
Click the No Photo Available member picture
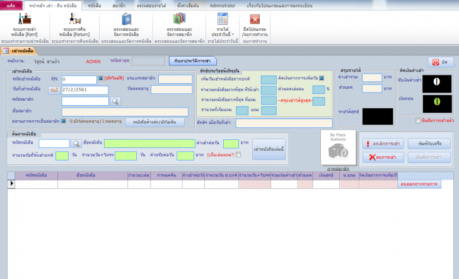pos(339,148)
